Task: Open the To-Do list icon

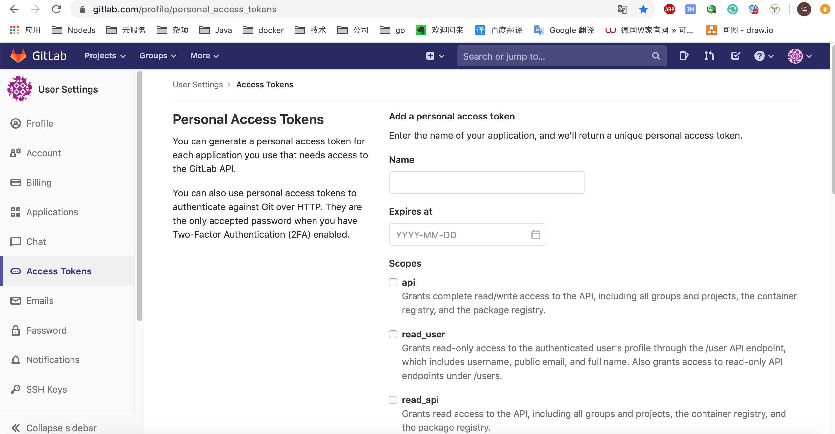Action: [735, 56]
